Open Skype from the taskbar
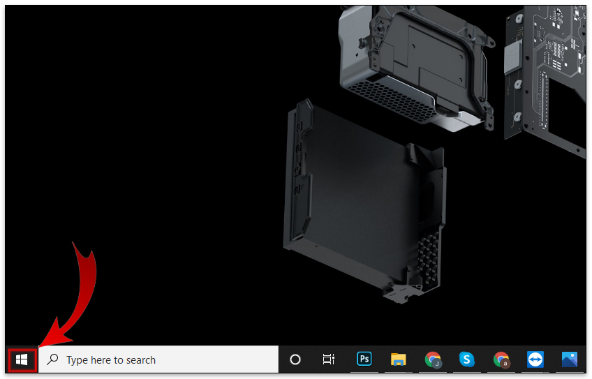This screenshot has height=379, width=592. (x=466, y=359)
